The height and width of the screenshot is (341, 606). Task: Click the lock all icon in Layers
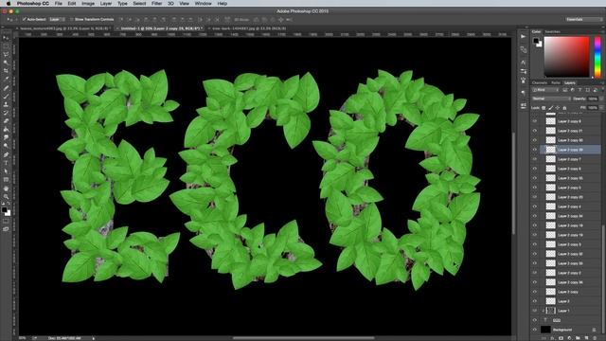coord(564,108)
